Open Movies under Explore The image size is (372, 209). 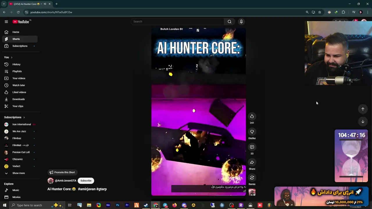click(x=20, y=197)
